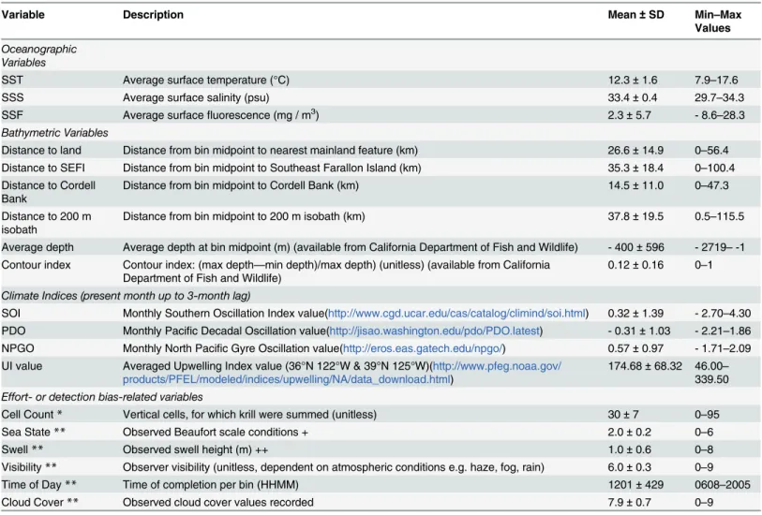Open the pfeg.noaa.gov upwelling index link
762x515 pixels.
click(342, 373)
